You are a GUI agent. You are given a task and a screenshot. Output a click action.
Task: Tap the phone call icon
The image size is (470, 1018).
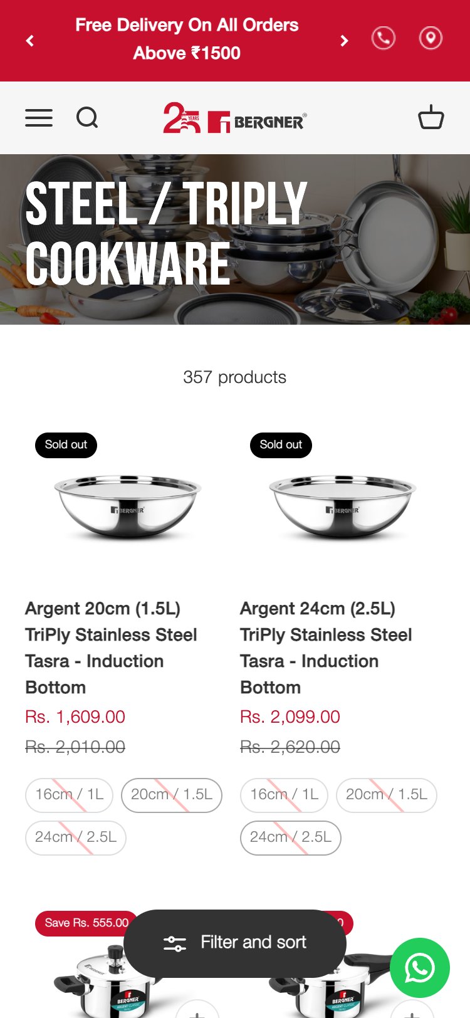[383, 39]
